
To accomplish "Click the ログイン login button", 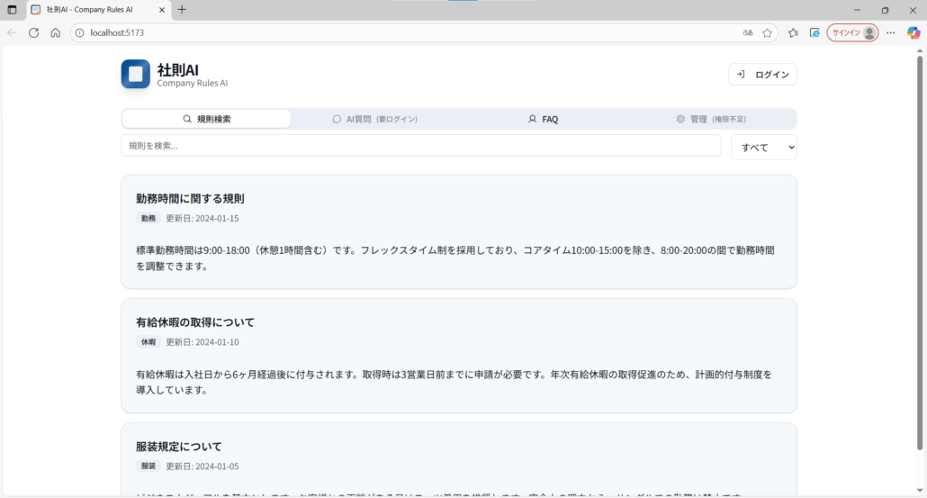I will click(762, 75).
